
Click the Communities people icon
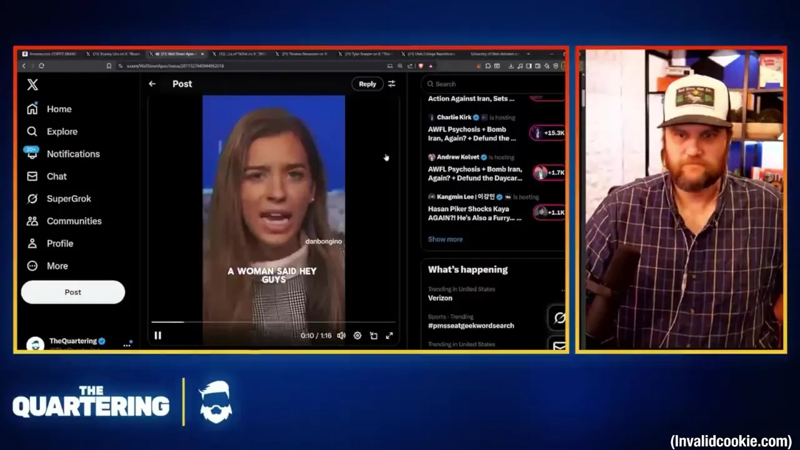coord(32,221)
